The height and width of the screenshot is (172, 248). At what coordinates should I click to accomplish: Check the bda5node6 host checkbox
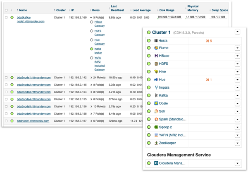click(6, 113)
